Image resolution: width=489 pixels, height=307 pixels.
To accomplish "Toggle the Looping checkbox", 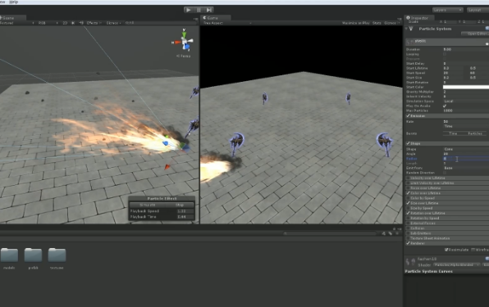I will point(445,54).
